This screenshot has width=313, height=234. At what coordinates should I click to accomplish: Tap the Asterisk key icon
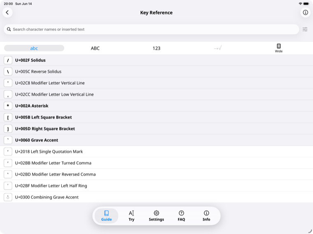(8, 106)
